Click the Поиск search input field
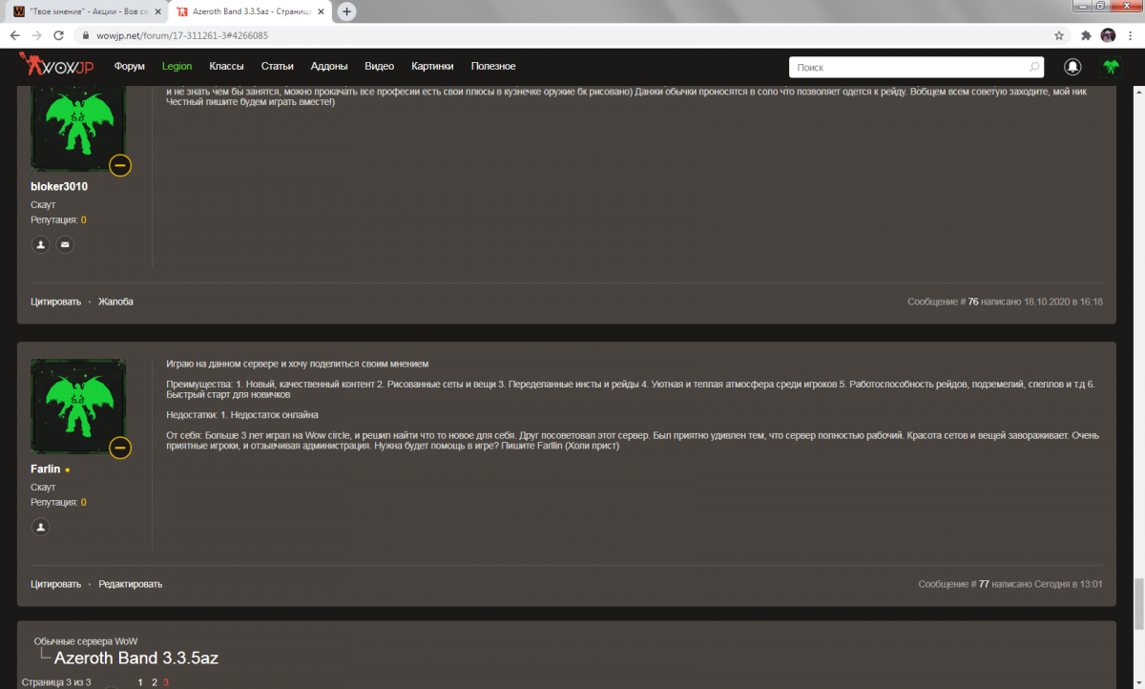Viewport: 1145px width, 689px height. point(906,68)
